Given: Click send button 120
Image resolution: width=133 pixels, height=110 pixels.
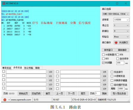Looking at the screenshot, I should point(51,72).
